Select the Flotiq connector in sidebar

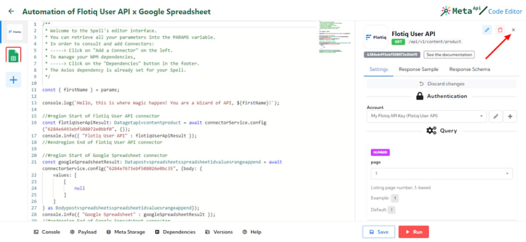click(14, 32)
